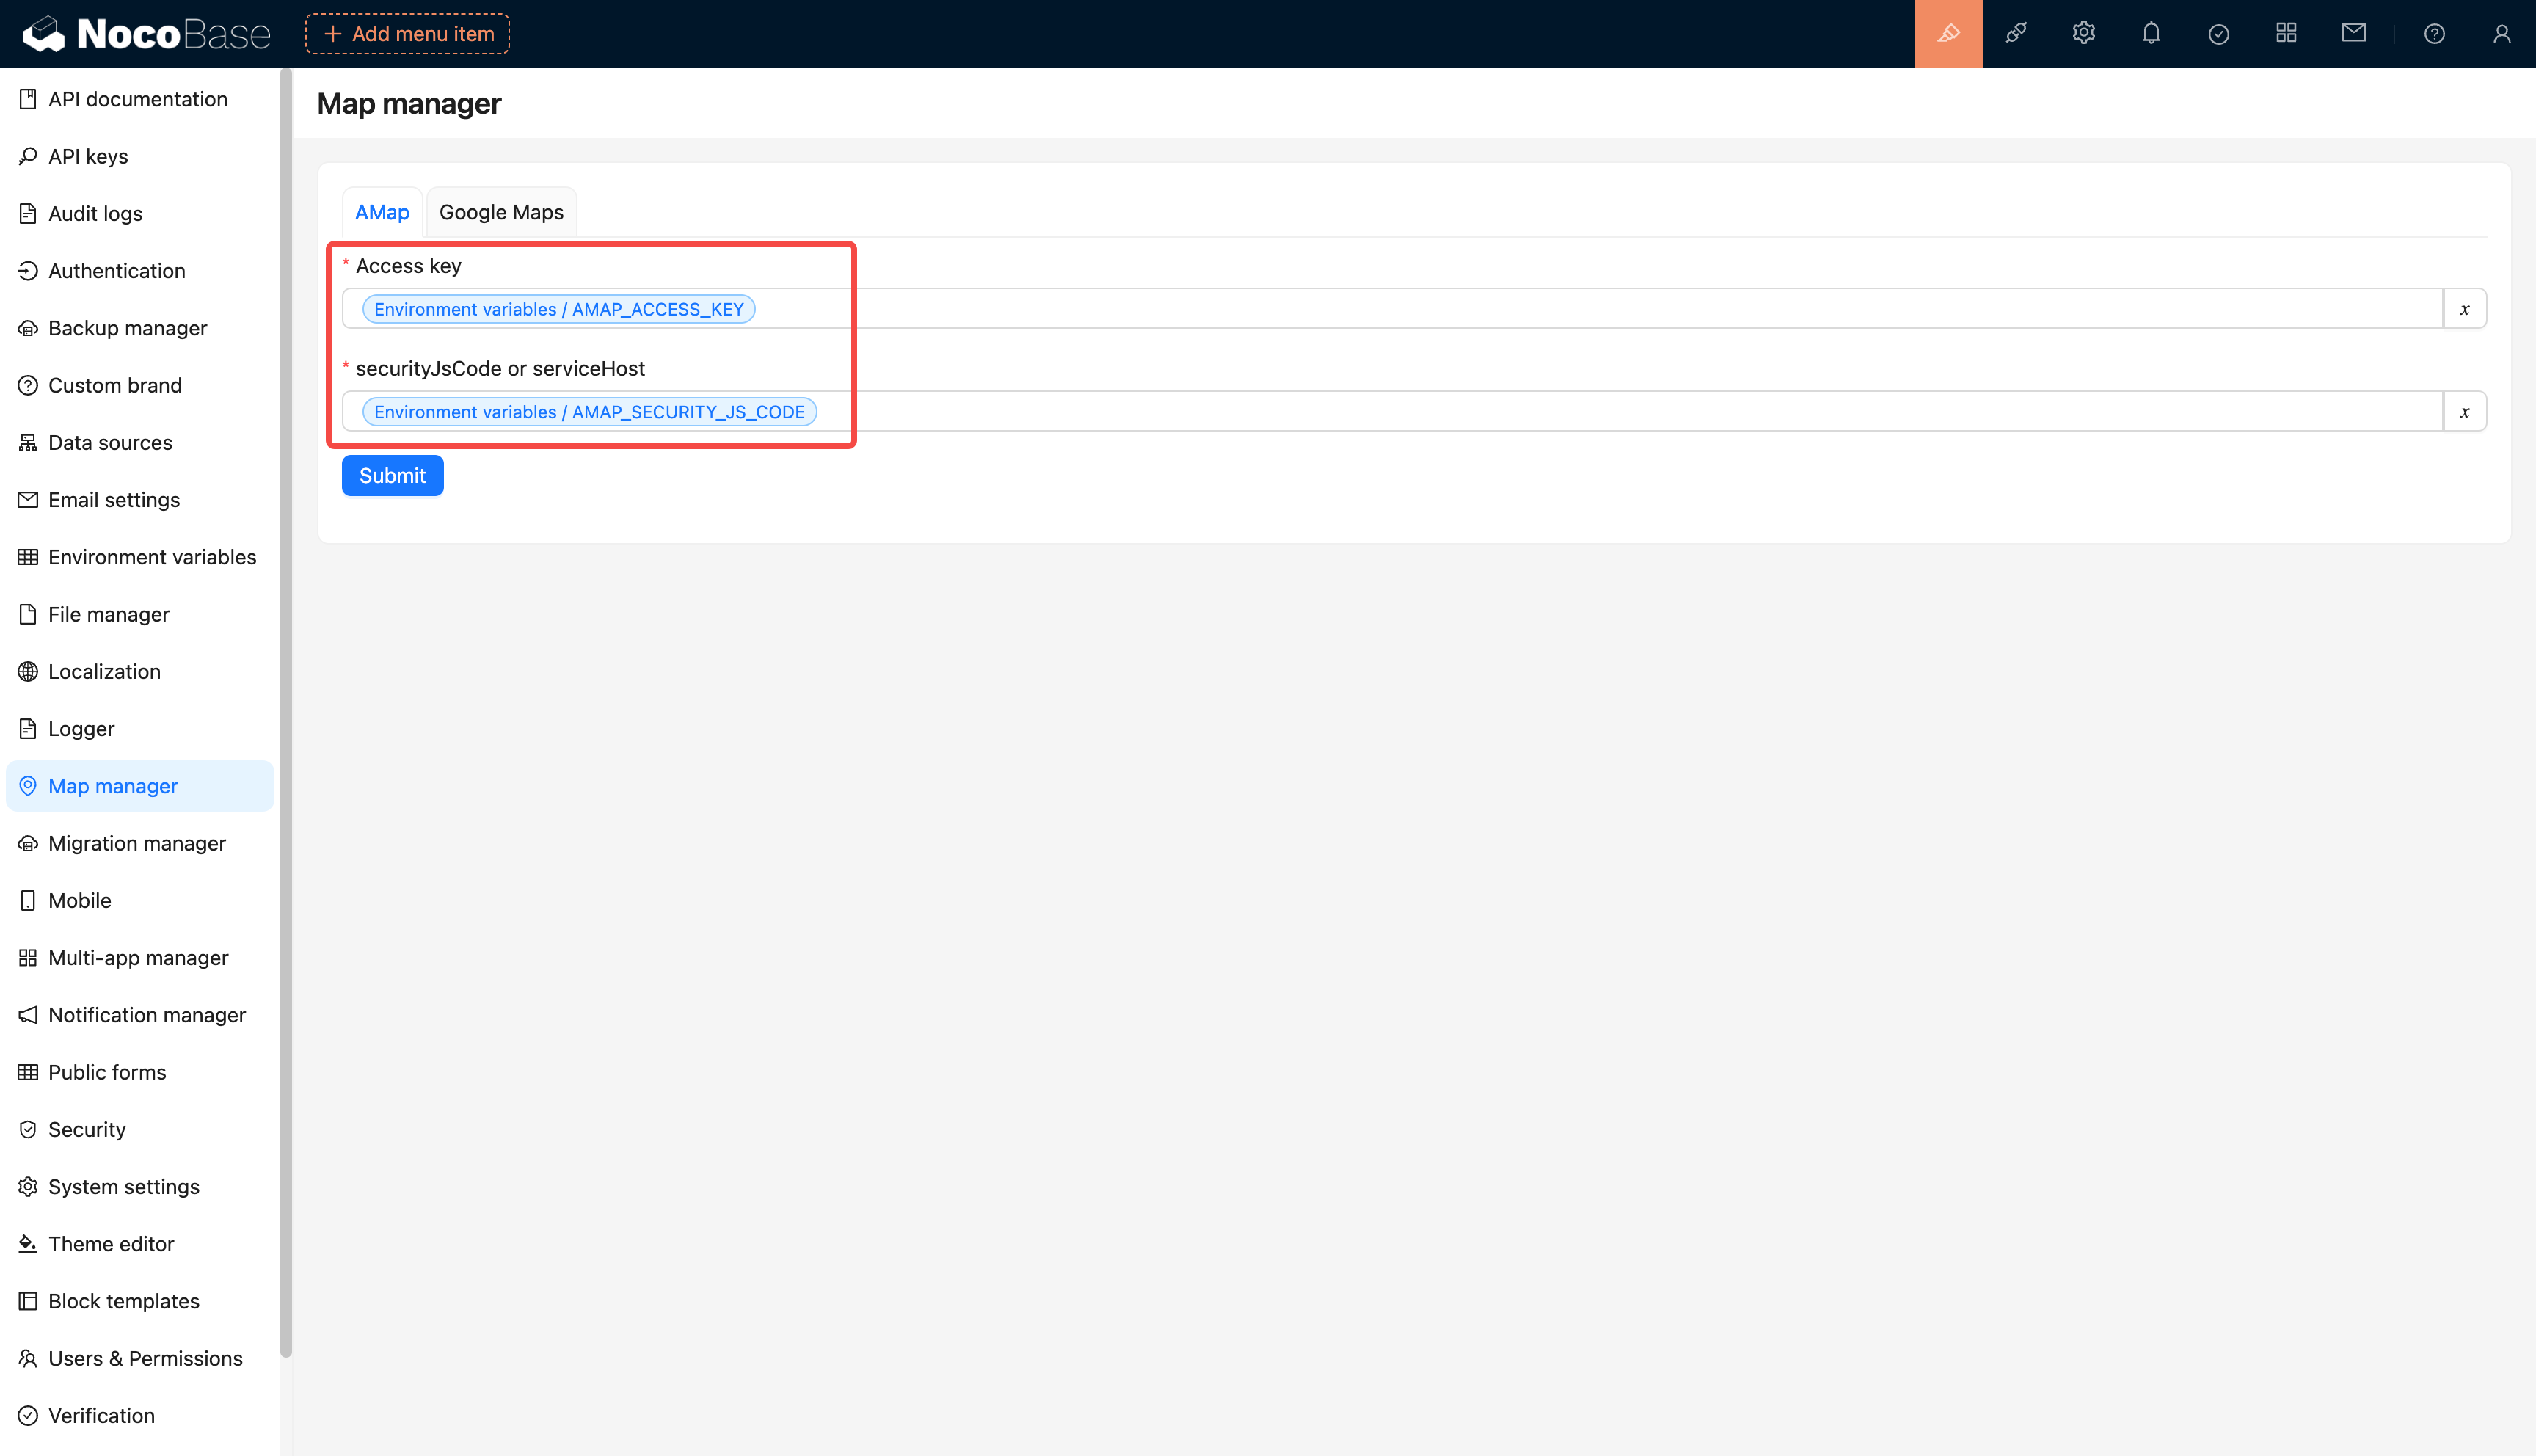The image size is (2536, 1456).
Task: Select the AMap tab
Action: point(382,212)
